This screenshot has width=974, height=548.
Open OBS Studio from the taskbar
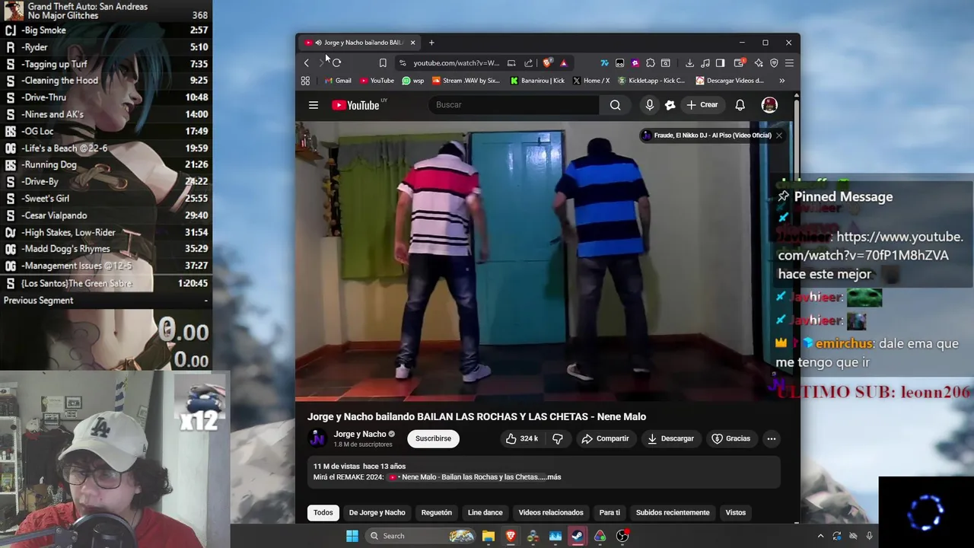(622, 536)
